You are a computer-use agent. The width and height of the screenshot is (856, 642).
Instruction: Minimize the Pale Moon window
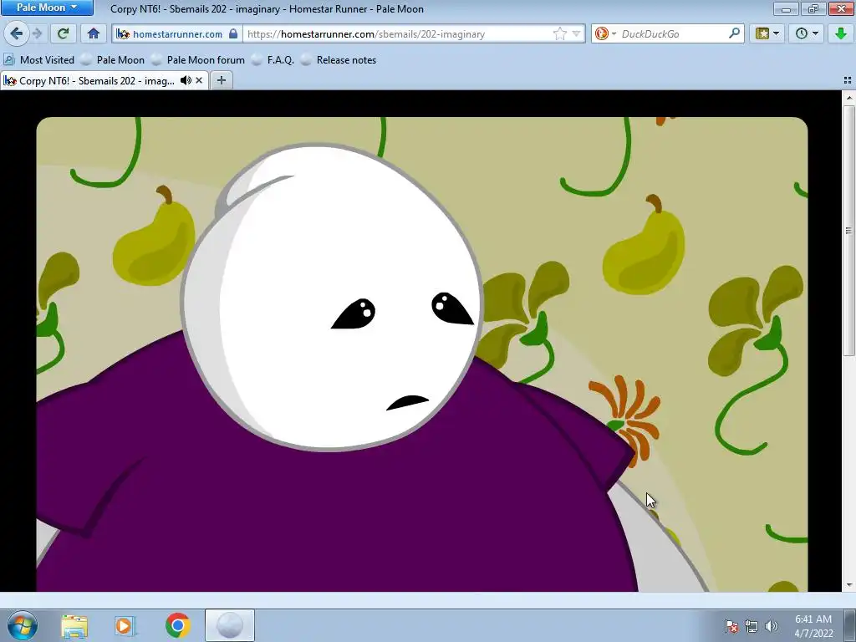[x=787, y=8]
